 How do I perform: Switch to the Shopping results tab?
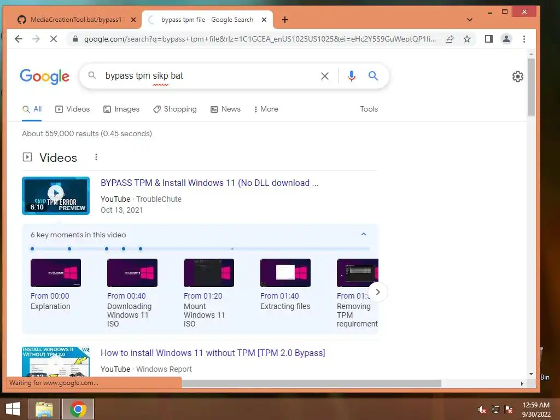click(175, 109)
